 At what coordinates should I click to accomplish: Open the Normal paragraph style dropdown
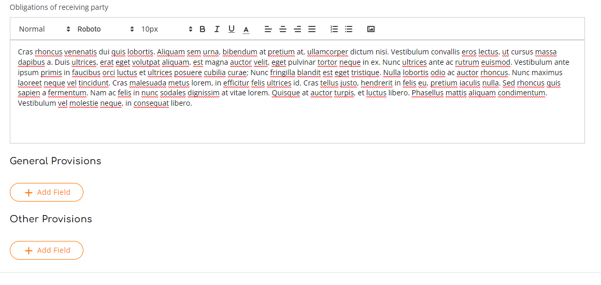click(x=45, y=29)
